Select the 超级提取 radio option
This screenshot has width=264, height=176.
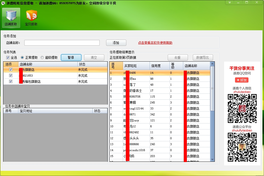(42, 58)
